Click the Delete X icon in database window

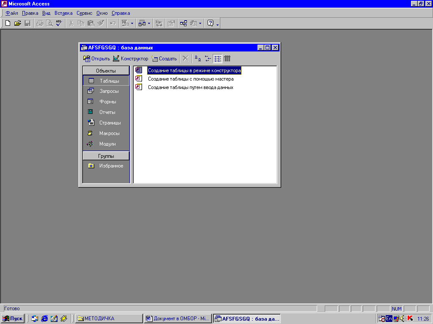tap(186, 58)
